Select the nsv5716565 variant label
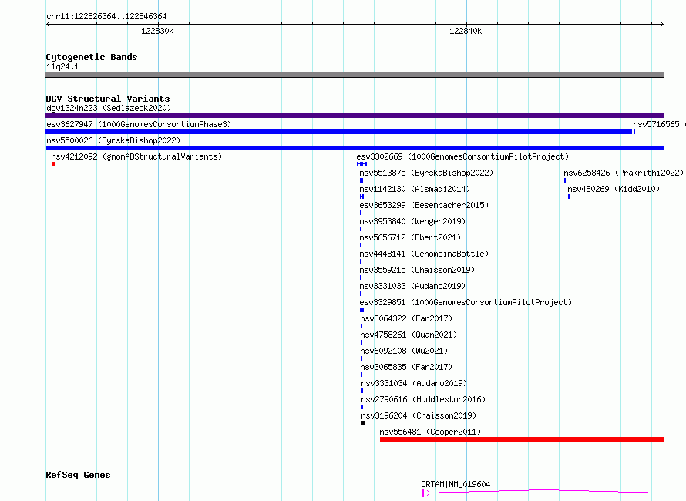Screen dimensions: 686x501 [656, 124]
